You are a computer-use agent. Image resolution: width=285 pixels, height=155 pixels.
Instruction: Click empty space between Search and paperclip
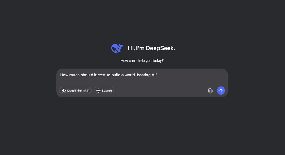click(x=160, y=91)
